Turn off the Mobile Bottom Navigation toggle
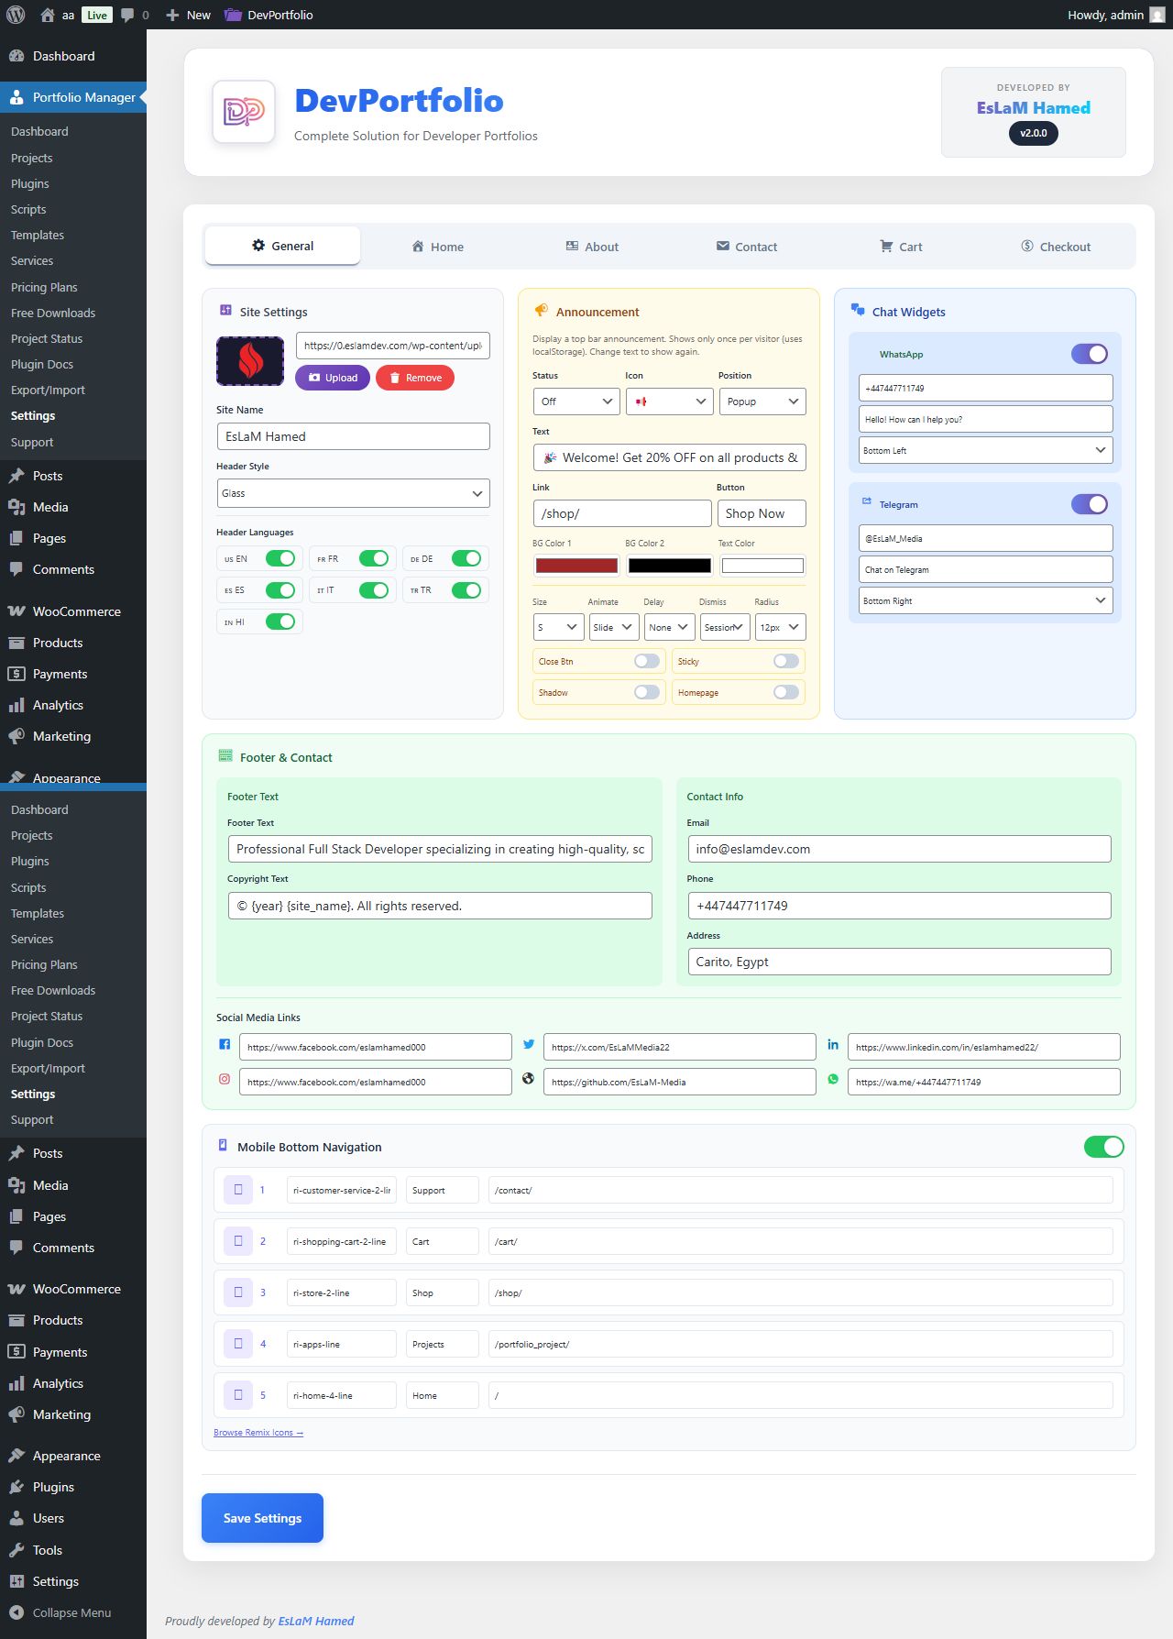 coord(1103,1147)
